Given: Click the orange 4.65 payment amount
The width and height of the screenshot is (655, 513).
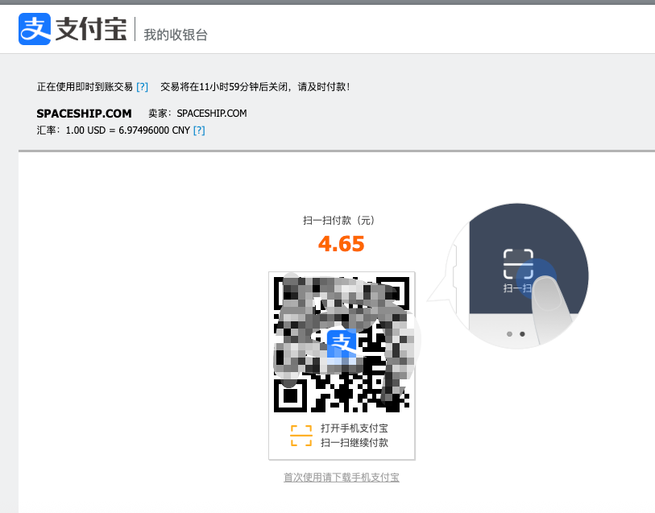Looking at the screenshot, I should [x=342, y=244].
